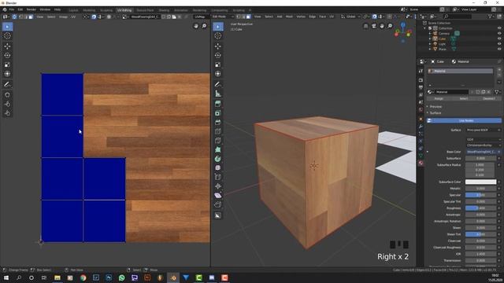Open the Surface shader Principled BSDF dropdown
The width and height of the screenshot is (504, 283).
point(484,130)
